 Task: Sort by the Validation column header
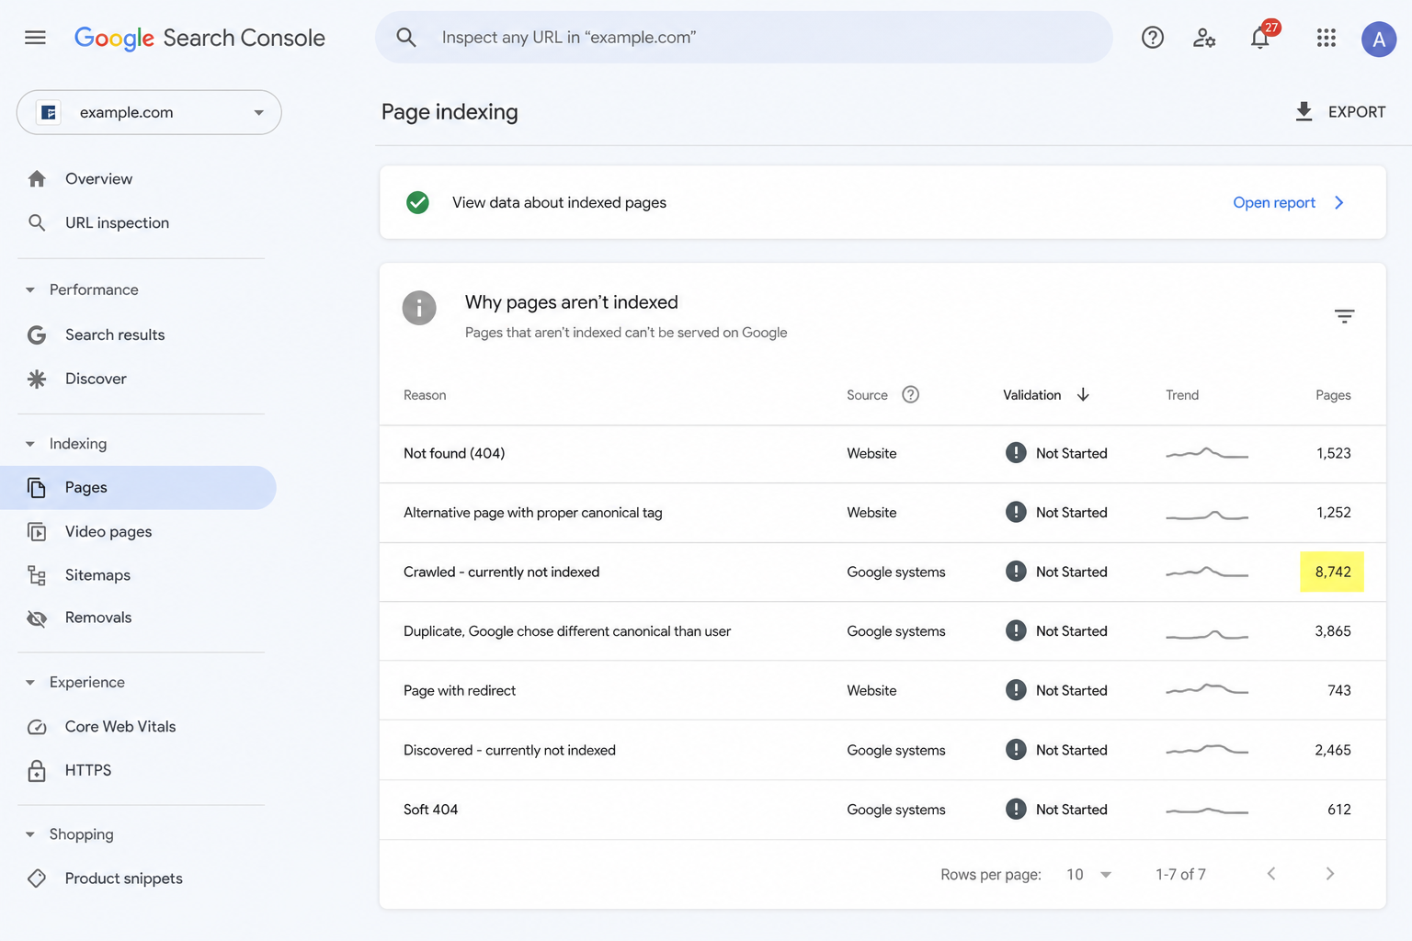[1031, 395]
